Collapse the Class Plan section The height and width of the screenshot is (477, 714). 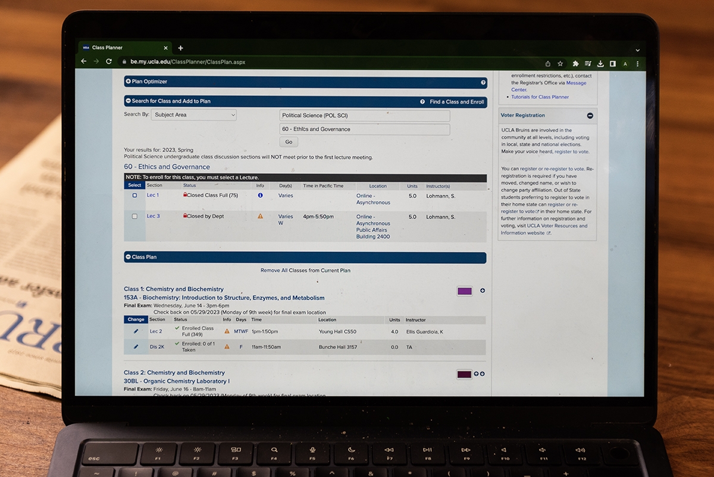coord(128,257)
